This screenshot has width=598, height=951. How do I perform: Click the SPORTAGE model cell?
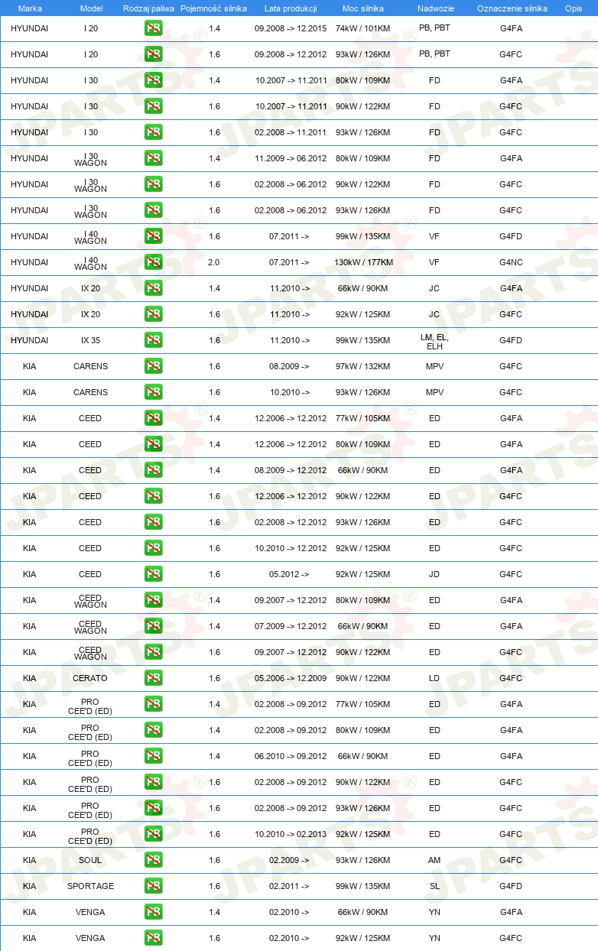point(90,886)
